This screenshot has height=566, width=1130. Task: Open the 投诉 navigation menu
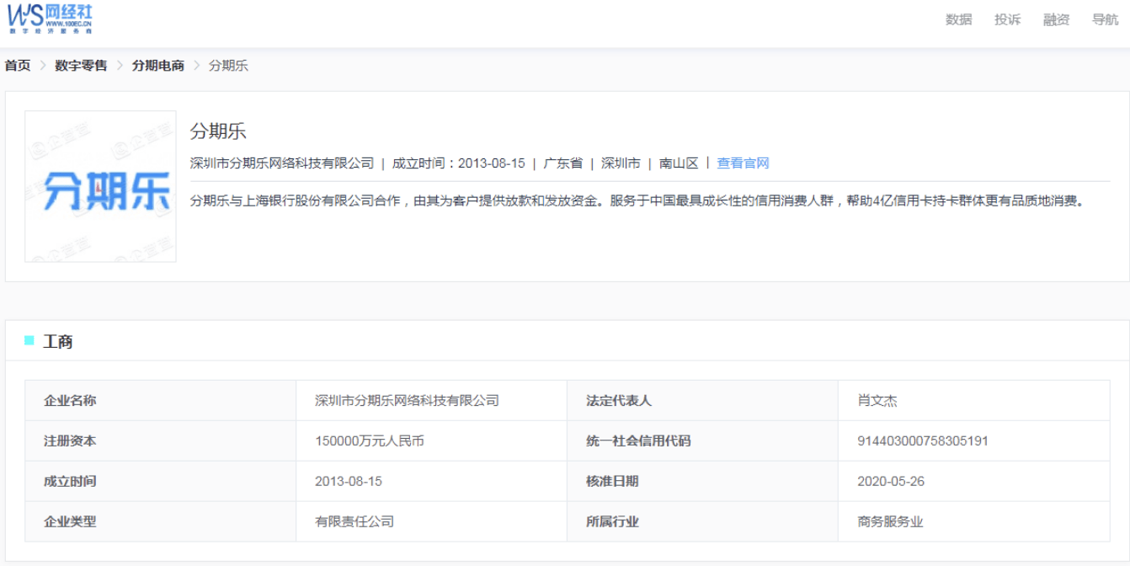click(x=1009, y=19)
